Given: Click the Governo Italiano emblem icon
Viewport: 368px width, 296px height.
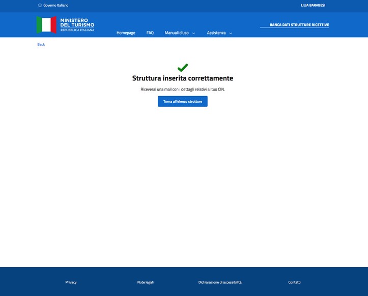Looking at the screenshot, I should point(40,5).
